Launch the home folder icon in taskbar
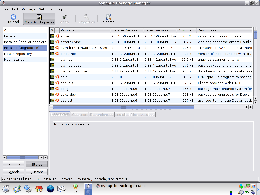The height and width of the screenshot is (195, 260). click(x=39, y=189)
